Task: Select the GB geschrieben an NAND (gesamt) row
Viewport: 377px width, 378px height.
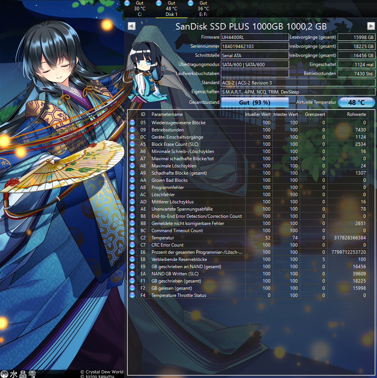Action: (x=248, y=267)
